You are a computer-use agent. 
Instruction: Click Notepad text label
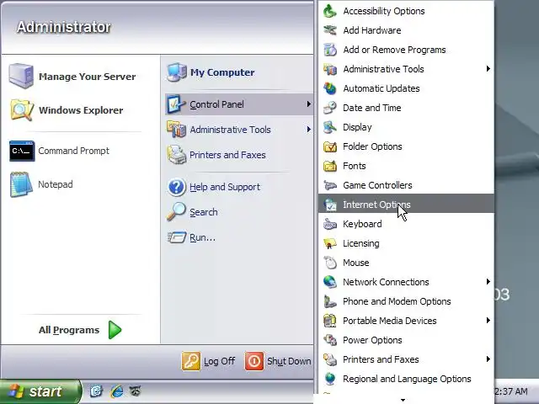[56, 184]
